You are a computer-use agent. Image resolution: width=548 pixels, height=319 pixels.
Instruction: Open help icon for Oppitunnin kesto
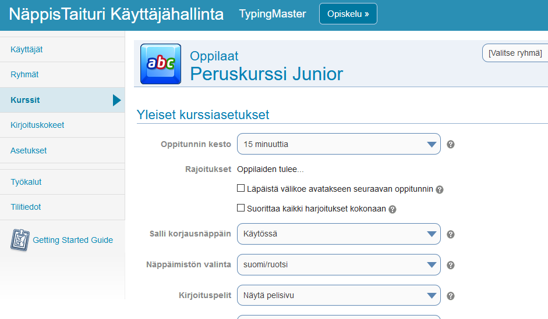pos(451,144)
